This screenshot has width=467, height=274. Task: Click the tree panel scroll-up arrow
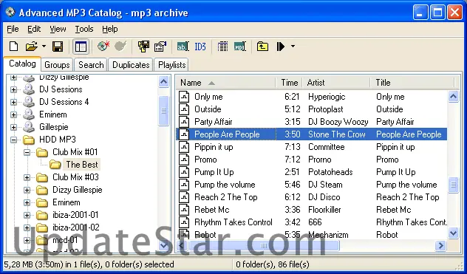[x=164, y=81]
